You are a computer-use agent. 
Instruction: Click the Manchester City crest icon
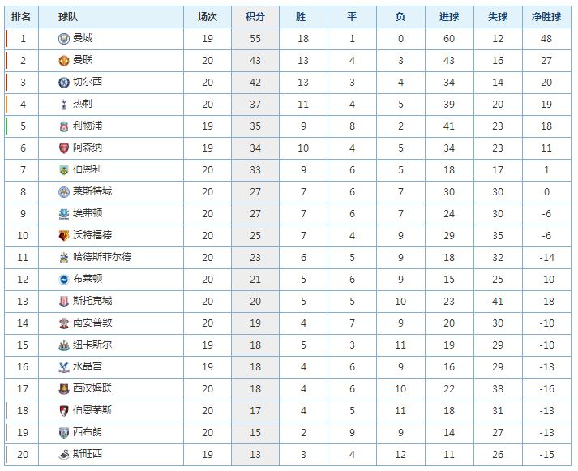point(64,39)
